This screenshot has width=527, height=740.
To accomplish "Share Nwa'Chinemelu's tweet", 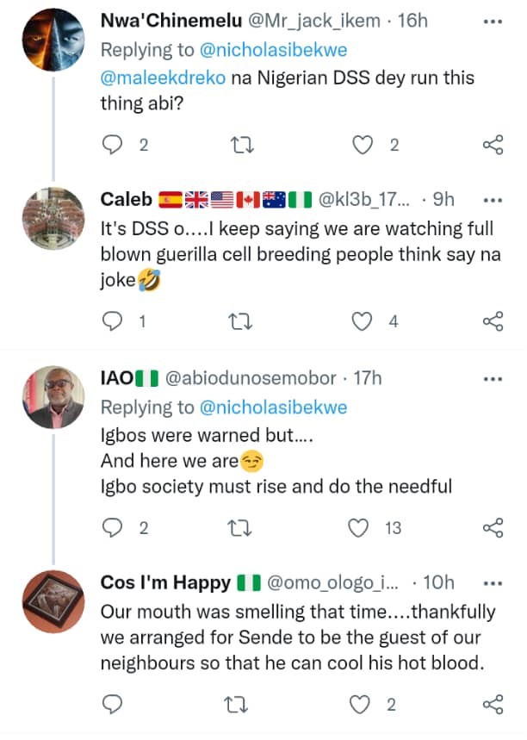I will pyautogui.click(x=493, y=146).
